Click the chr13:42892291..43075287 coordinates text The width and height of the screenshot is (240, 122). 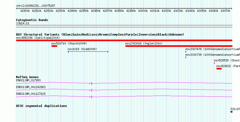36,6
